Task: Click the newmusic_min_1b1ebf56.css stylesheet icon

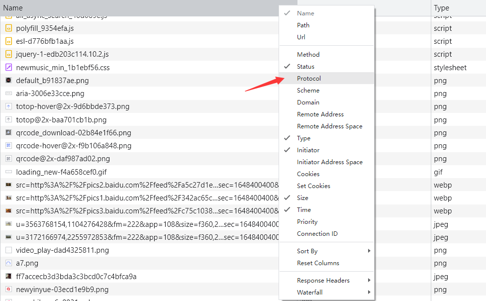Action: [x=8, y=67]
